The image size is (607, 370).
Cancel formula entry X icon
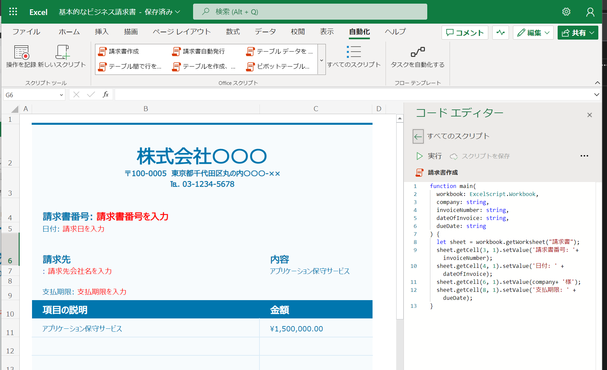pos(76,94)
